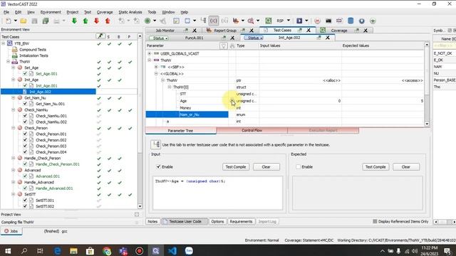Click the red up-arrow toolbar icon

point(108,21)
